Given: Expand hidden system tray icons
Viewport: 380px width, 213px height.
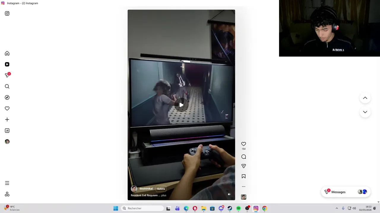Looking at the screenshot, I should (337, 208).
